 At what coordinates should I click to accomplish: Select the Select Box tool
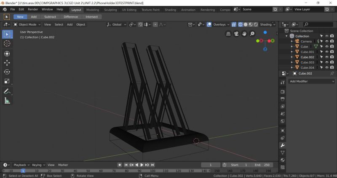[7, 34]
